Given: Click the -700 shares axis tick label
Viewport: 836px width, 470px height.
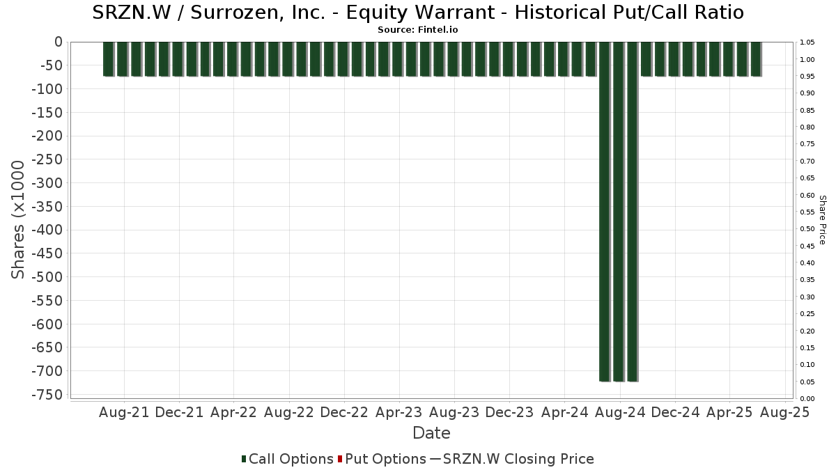Looking at the screenshot, I should (x=46, y=371).
